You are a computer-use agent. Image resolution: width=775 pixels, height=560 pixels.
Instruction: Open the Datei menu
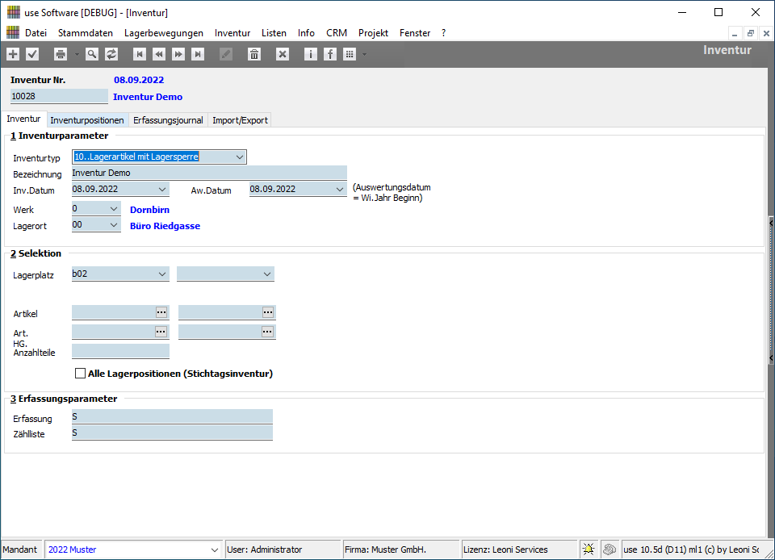click(x=36, y=33)
